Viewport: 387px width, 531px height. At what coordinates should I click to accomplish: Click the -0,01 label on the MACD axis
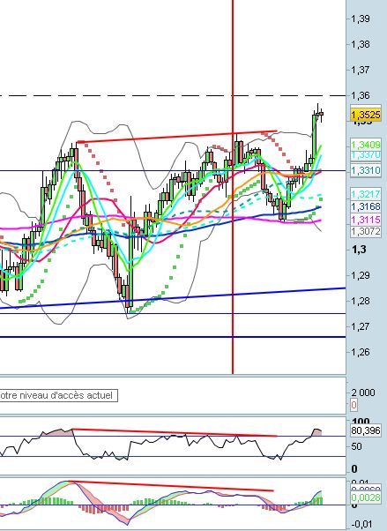pos(362,525)
